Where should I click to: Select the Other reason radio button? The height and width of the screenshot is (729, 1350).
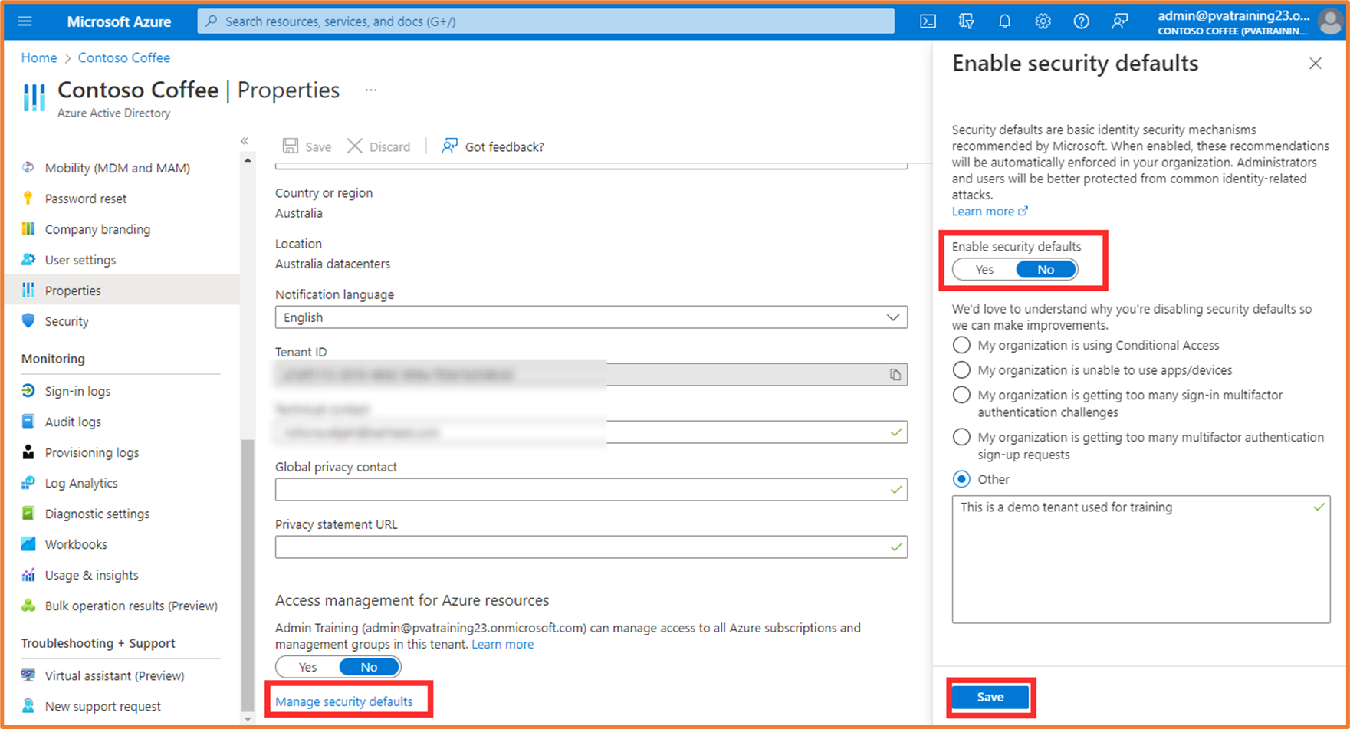[961, 479]
